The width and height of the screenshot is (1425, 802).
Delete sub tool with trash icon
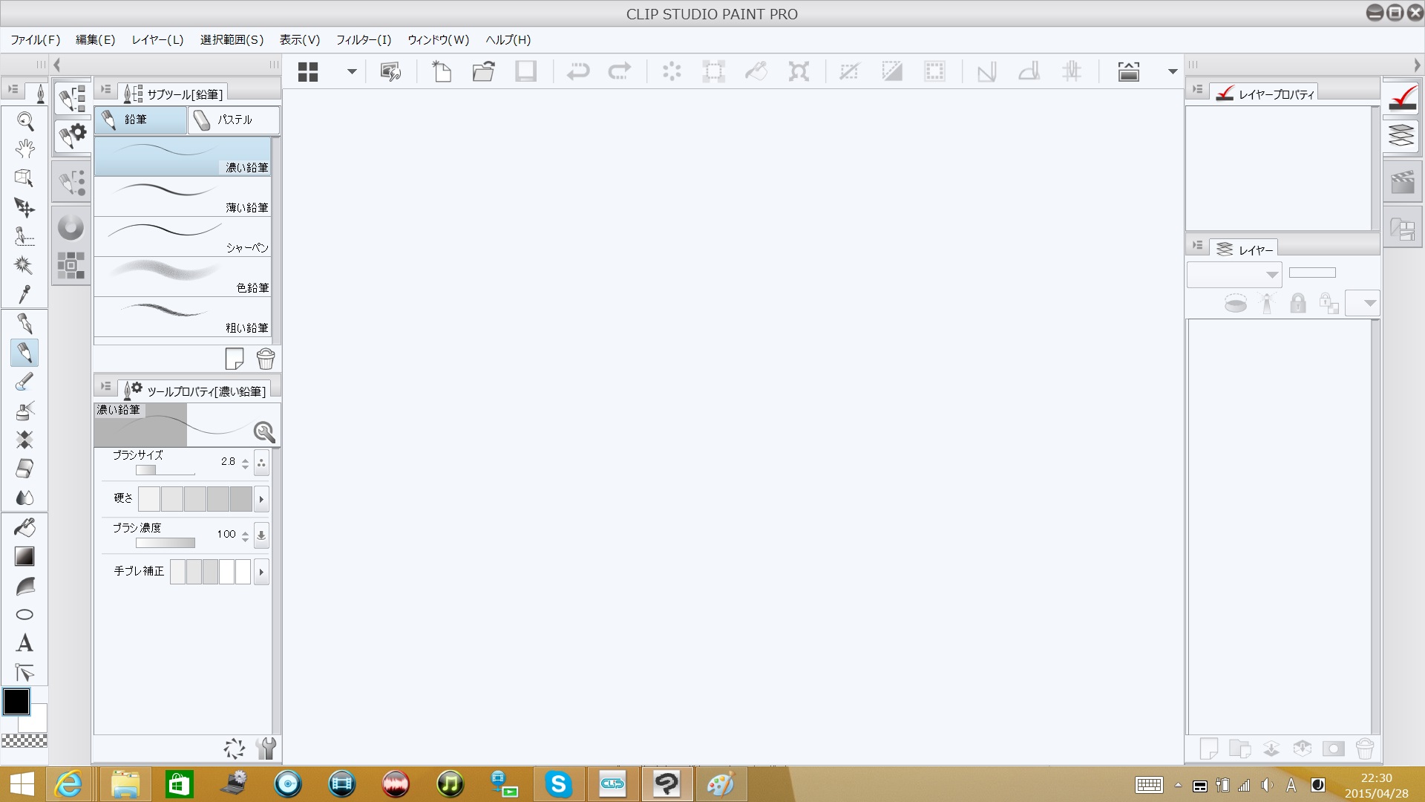265,359
